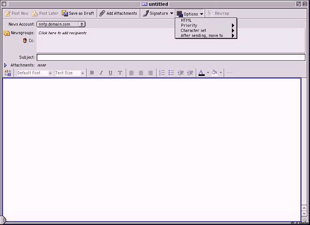
Task: Click the Rewrap toolbar button
Action: (218, 14)
